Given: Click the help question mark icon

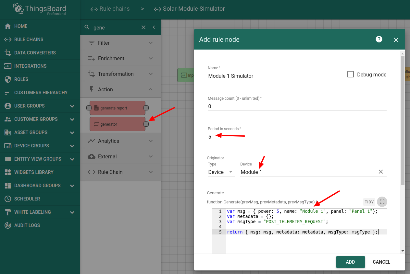Looking at the screenshot, I should coord(379,40).
